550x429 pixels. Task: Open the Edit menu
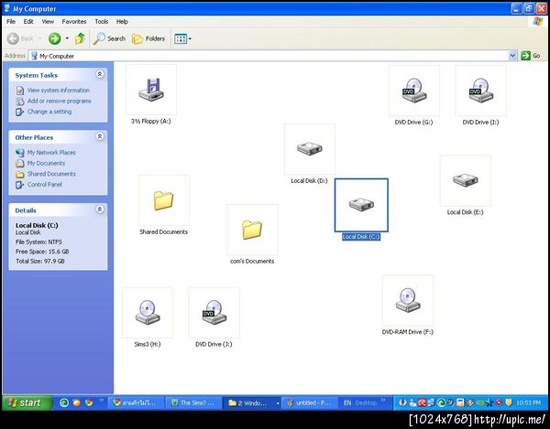coord(28,22)
